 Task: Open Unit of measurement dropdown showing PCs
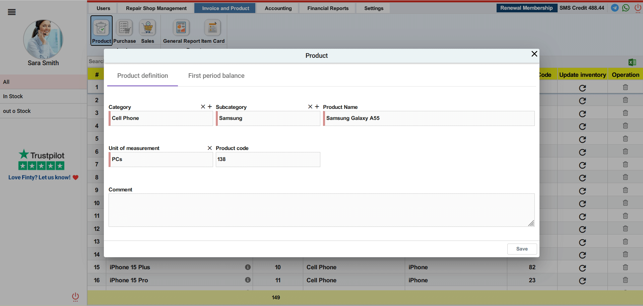tap(161, 160)
